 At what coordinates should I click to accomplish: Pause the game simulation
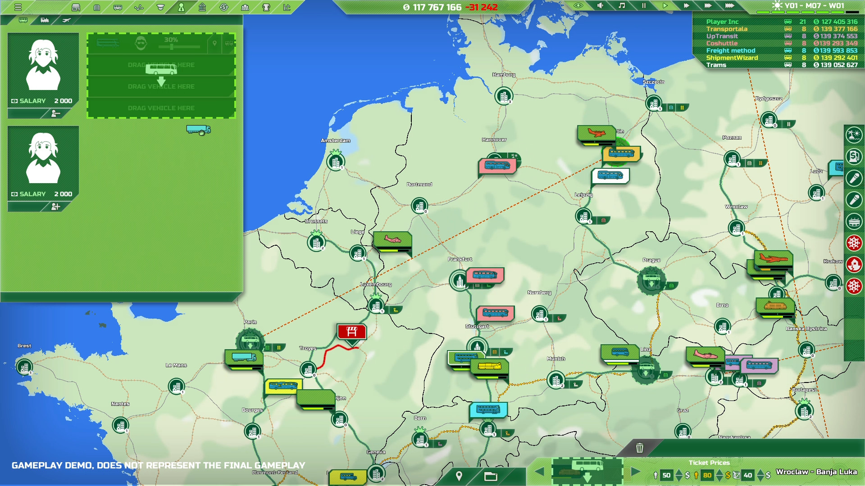click(x=643, y=6)
